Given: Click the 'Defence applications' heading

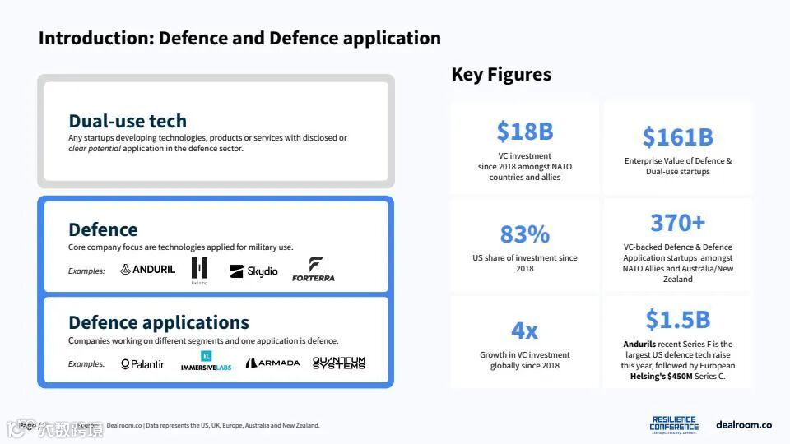Looking at the screenshot, I should pyautogui.click(x=159, y=322).
